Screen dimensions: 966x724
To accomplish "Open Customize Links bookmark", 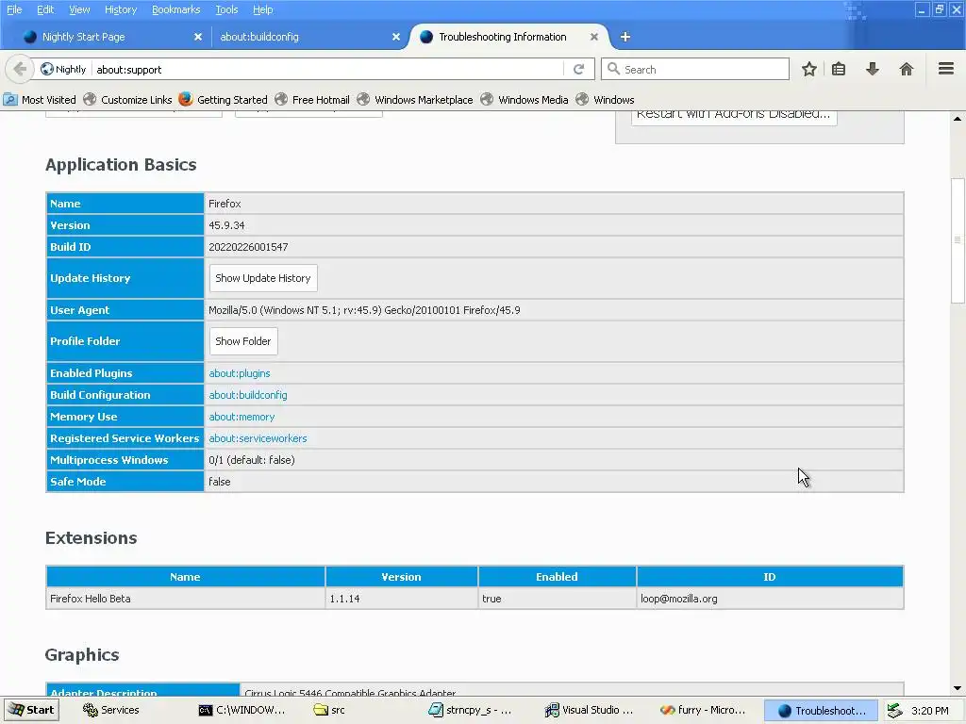I will tap(128, 100).
